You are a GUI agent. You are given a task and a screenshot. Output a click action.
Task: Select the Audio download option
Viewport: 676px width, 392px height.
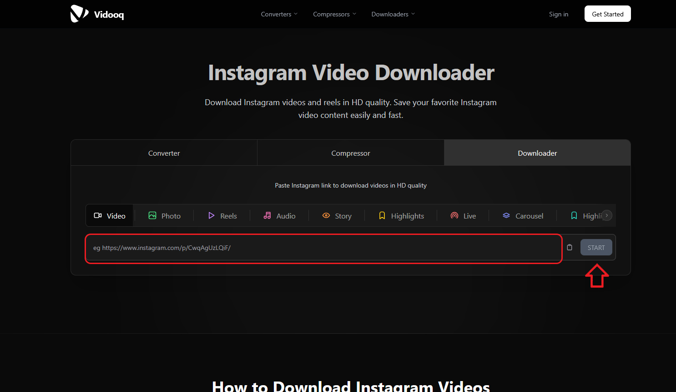point(279,216)
